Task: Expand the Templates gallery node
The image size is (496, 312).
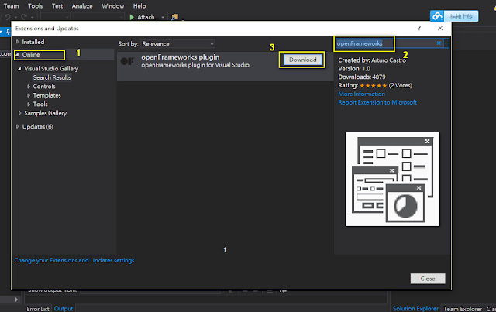Action: point(29,95)
